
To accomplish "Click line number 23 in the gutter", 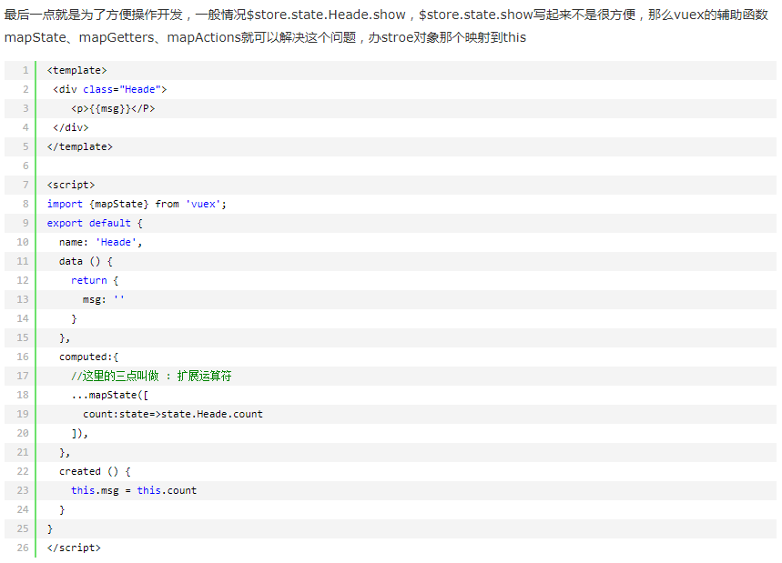I will pos(23,491).
